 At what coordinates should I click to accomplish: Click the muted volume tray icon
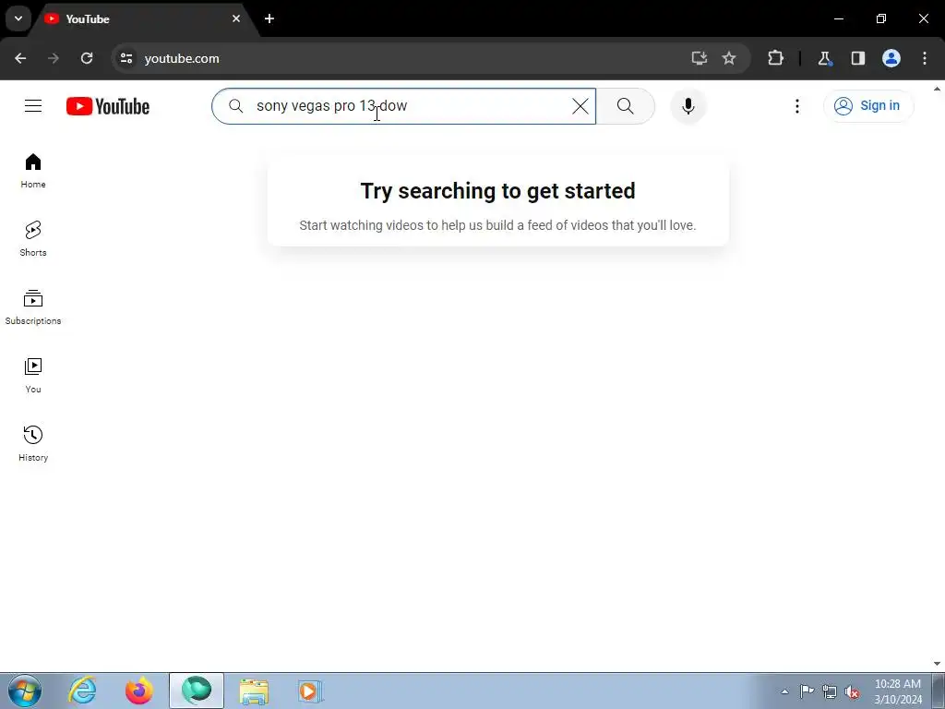[x=852, y=691]
